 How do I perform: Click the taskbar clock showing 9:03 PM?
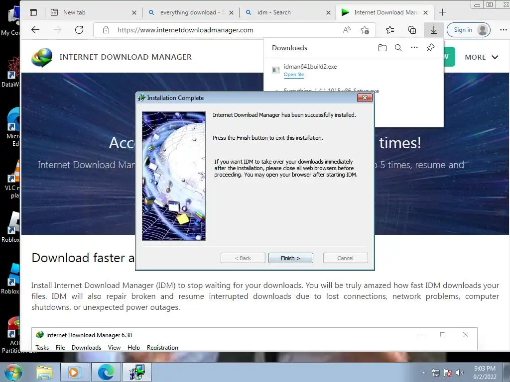tap(485, 373)
